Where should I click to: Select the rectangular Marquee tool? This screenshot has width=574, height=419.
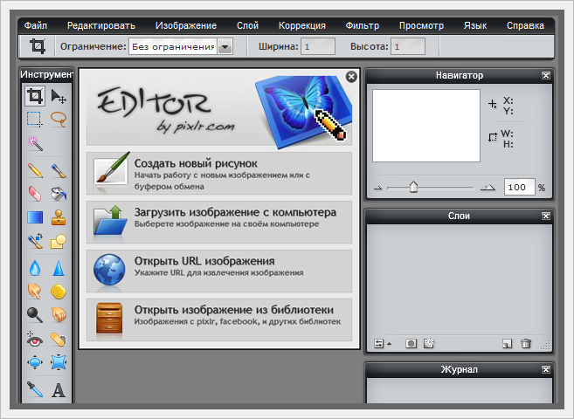[x=35, y=120]
